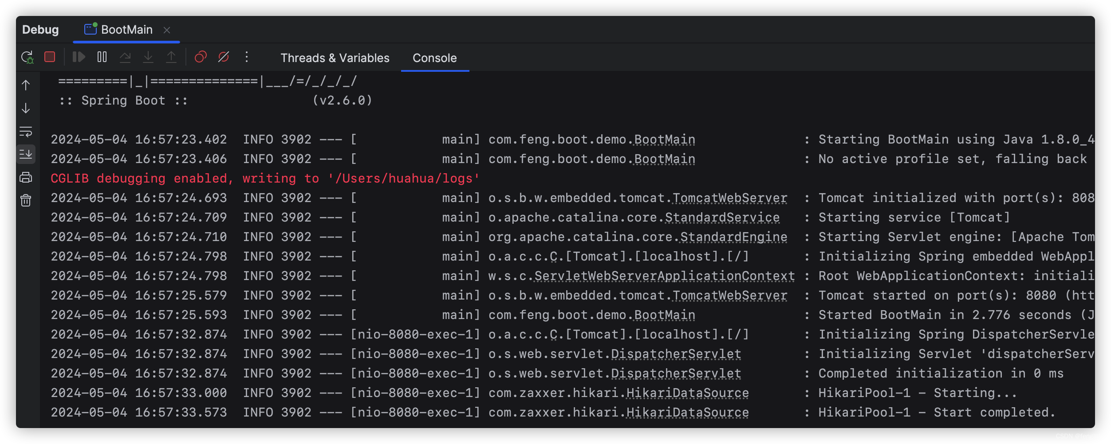Viewport: 1111px width, 444px height.
Task: Select the Console tab
Action: click(434, 58)
